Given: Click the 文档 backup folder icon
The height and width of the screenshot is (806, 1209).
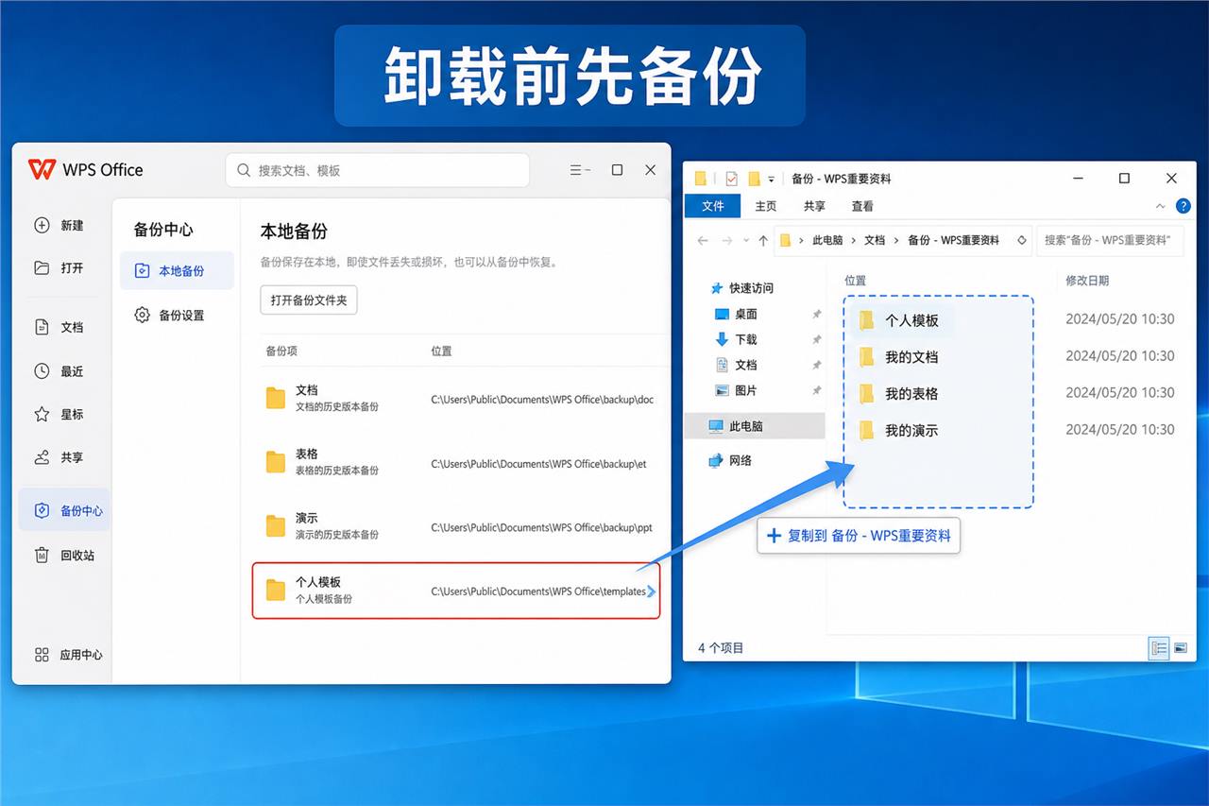Looking at the screenshot, I should pos(276,398).
